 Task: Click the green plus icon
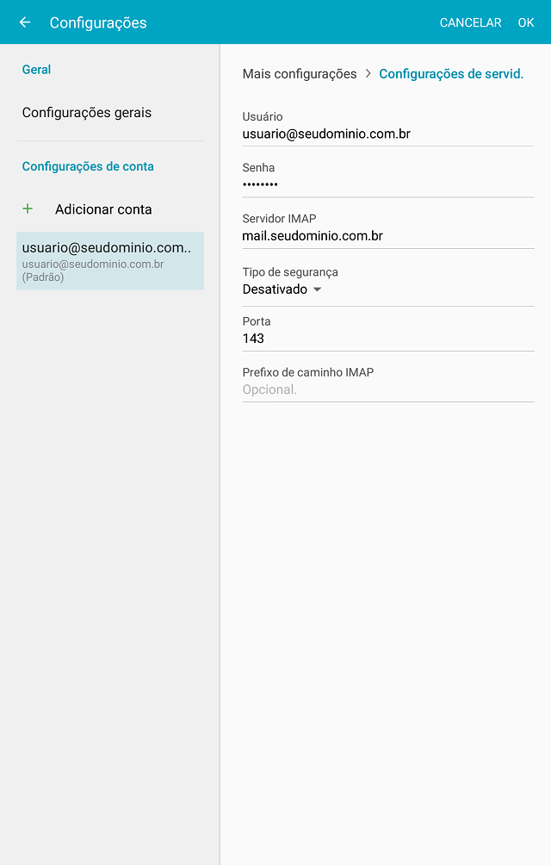tap(28, 208)
